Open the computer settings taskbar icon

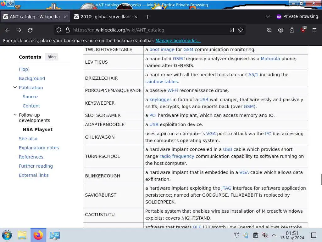(x=55, y=235)
